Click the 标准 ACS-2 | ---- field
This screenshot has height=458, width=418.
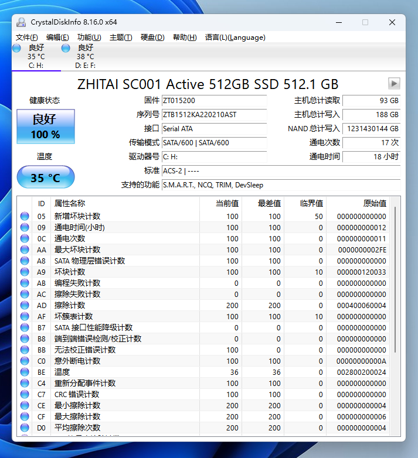[x=281, y=170]
